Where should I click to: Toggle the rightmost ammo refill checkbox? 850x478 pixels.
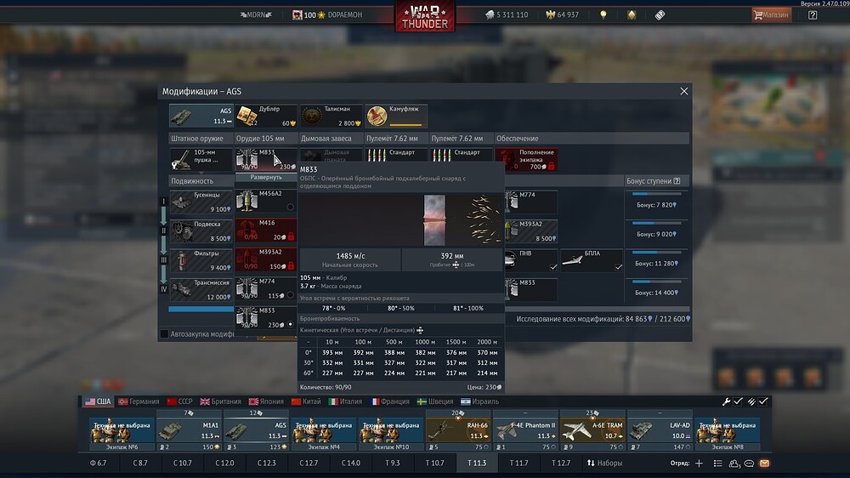pos(763,401)
